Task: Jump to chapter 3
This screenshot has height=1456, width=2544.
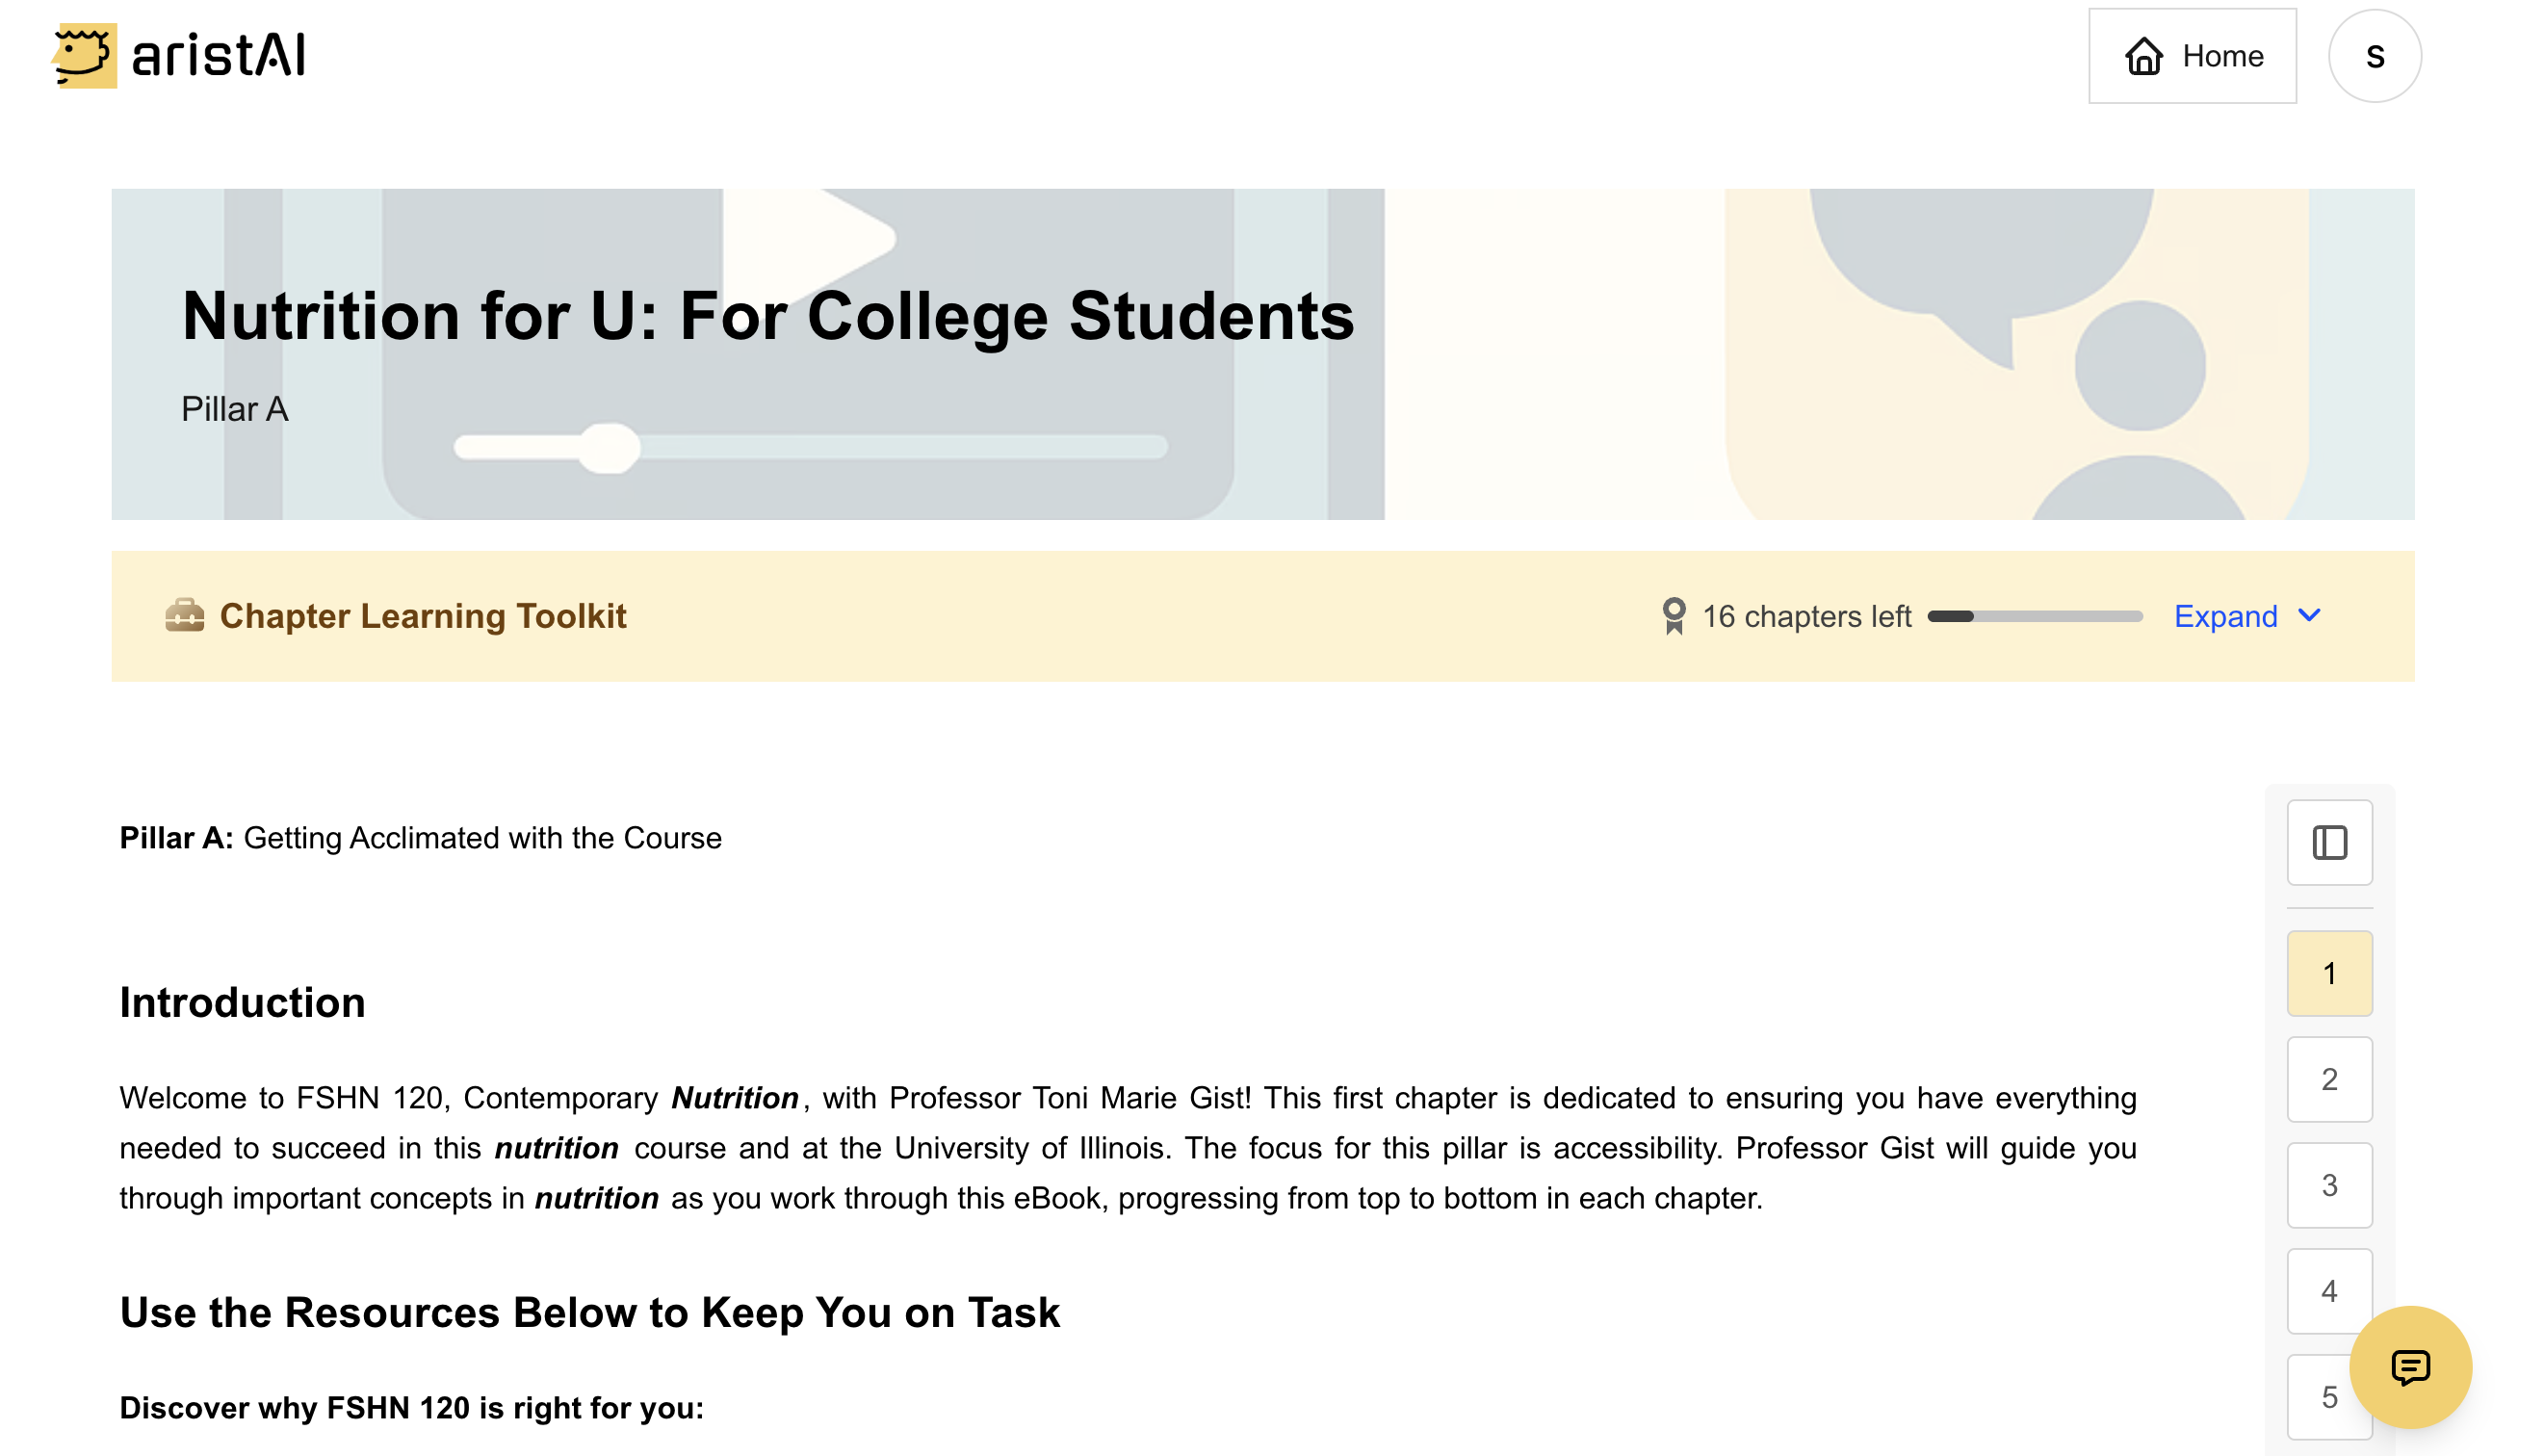Action: tap(2329, 1185)
